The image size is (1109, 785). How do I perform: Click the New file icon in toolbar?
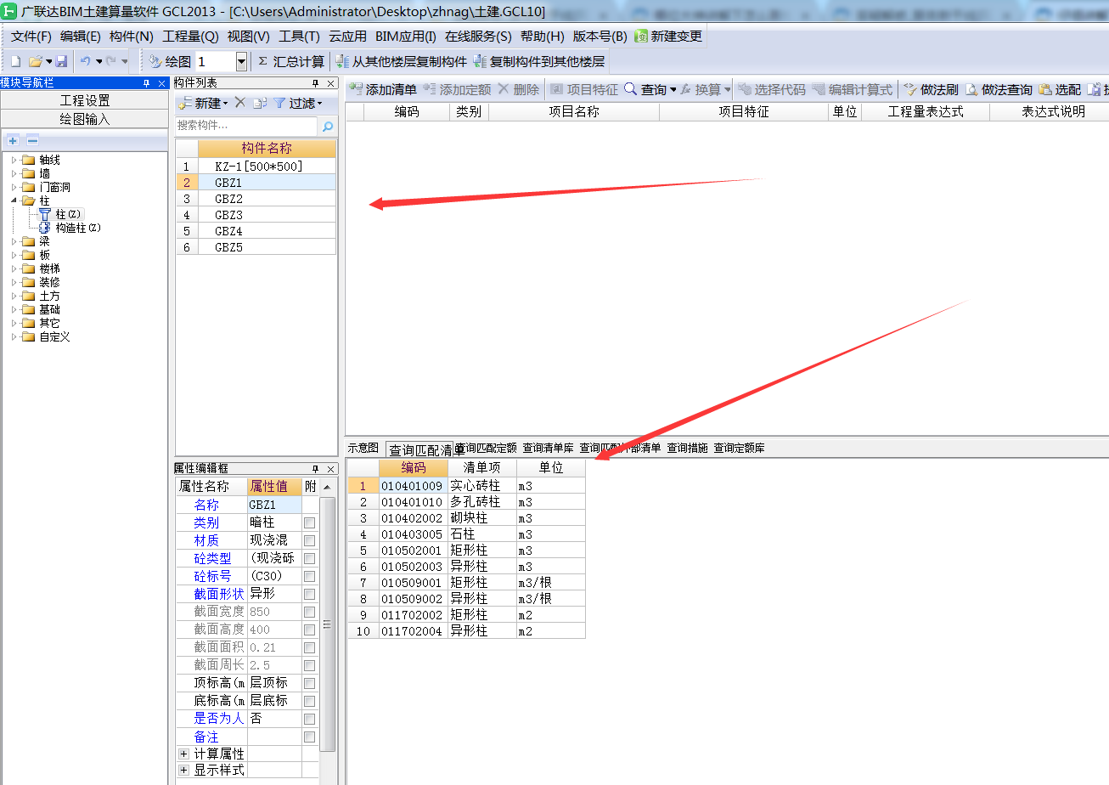click(15, 62)
